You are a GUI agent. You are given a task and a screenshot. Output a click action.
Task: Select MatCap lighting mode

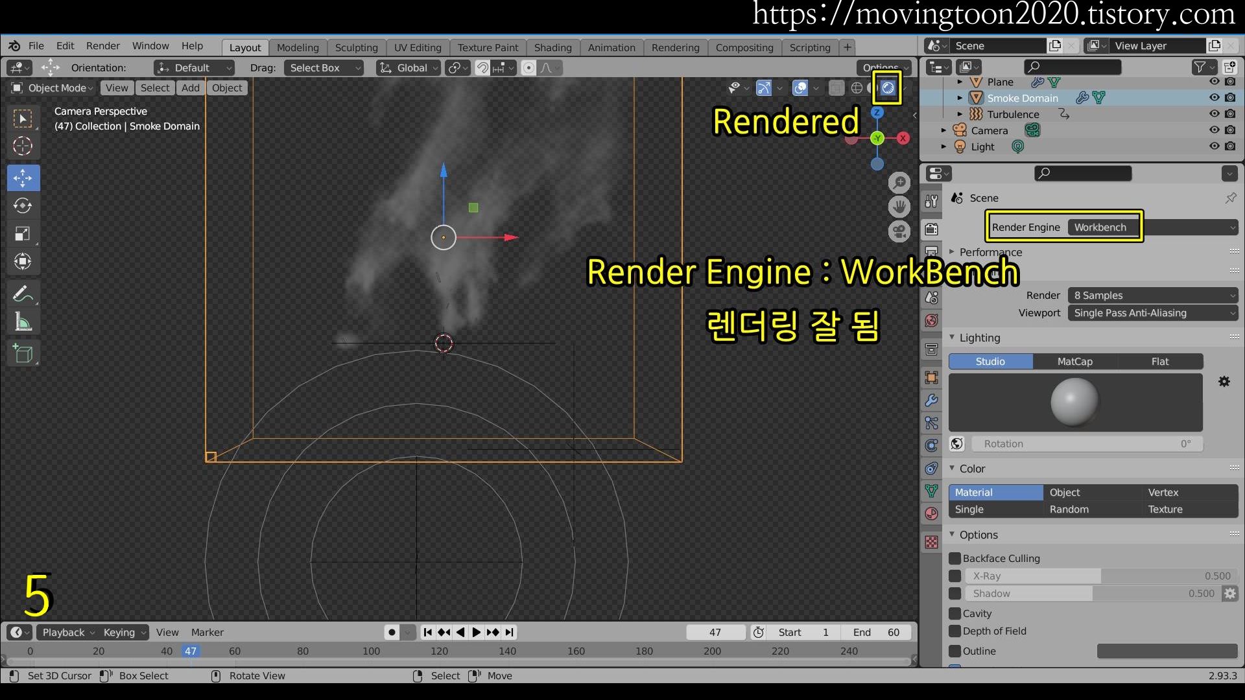1074,361
